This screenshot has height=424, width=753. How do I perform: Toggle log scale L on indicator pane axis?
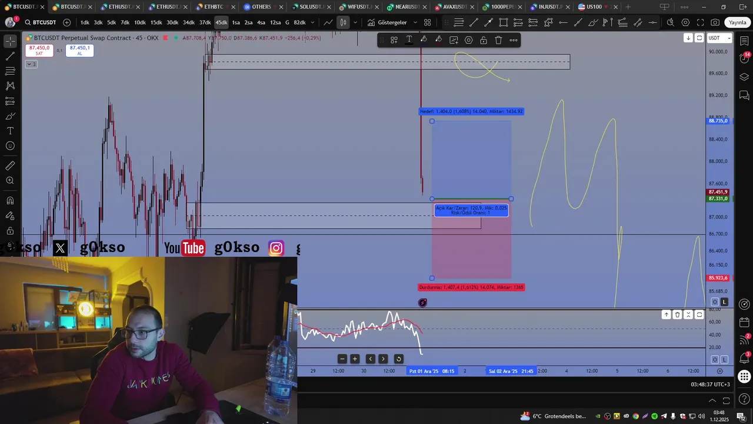coord(725,360)
